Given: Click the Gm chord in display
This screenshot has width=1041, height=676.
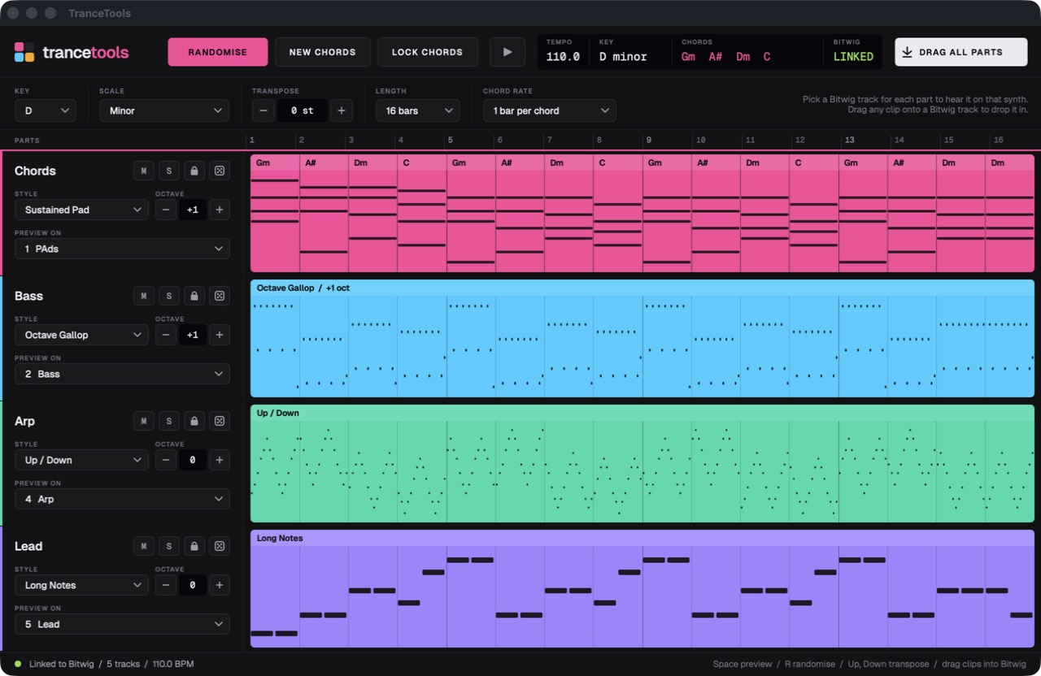Looking at the screenshot, I should tap(689, 57).
